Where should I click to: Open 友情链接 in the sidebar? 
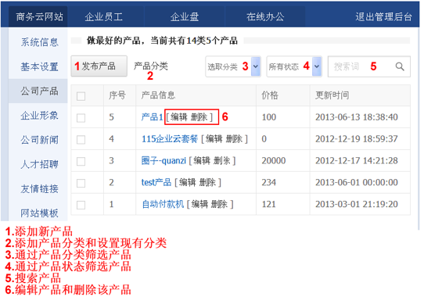pyautogui.click(x=39, y=189)
